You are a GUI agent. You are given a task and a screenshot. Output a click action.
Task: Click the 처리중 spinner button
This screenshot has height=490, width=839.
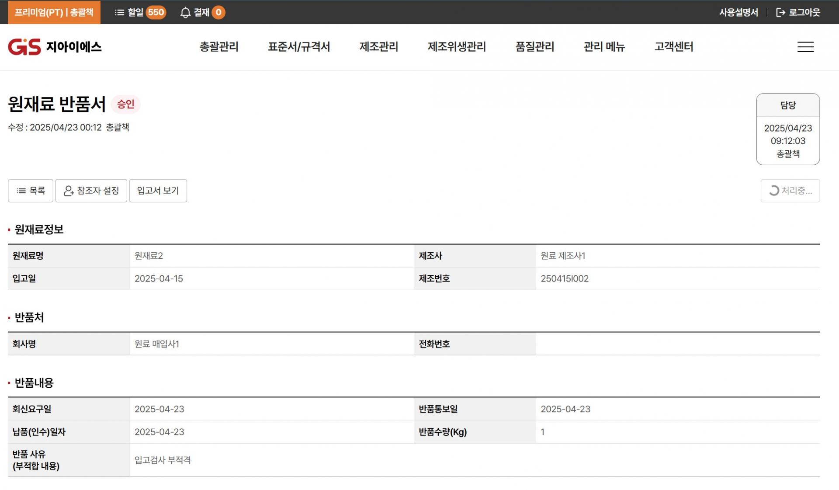click(790, 191)
